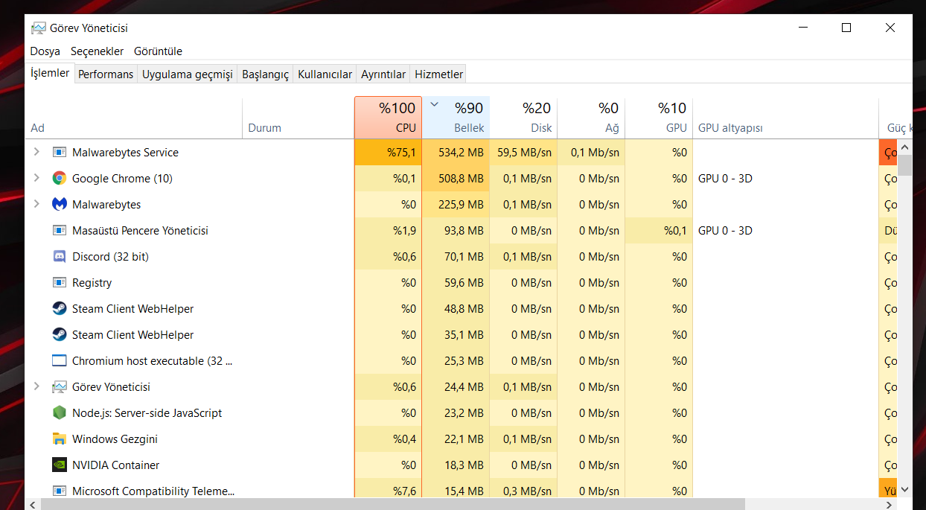This screenshot has width=926, height=510.
Task: Switch to the Başlangıç tab
Action: 266,74
